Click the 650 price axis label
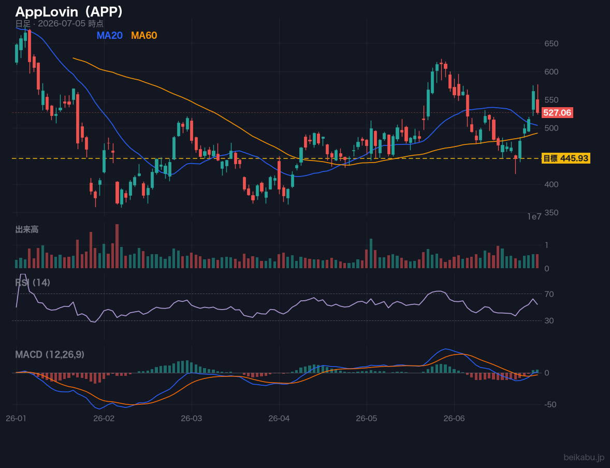Image resolution: width=610 pixels, height=468 pixels. (551, 43)
